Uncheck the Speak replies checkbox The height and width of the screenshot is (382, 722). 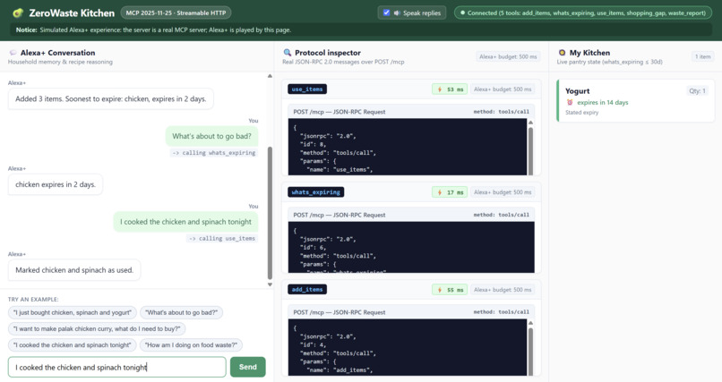386,13
